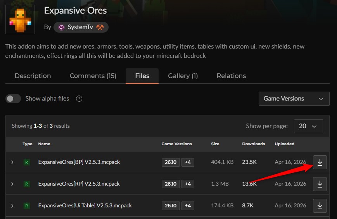
Task: Click the Apr 16, 2026 date on ExpansiveOres[RP]
Action: point(290,184)
